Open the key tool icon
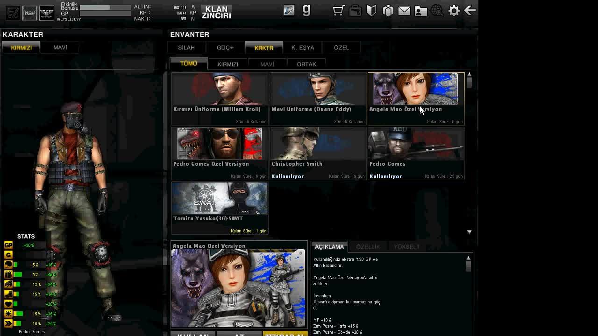 coord(289,10)
